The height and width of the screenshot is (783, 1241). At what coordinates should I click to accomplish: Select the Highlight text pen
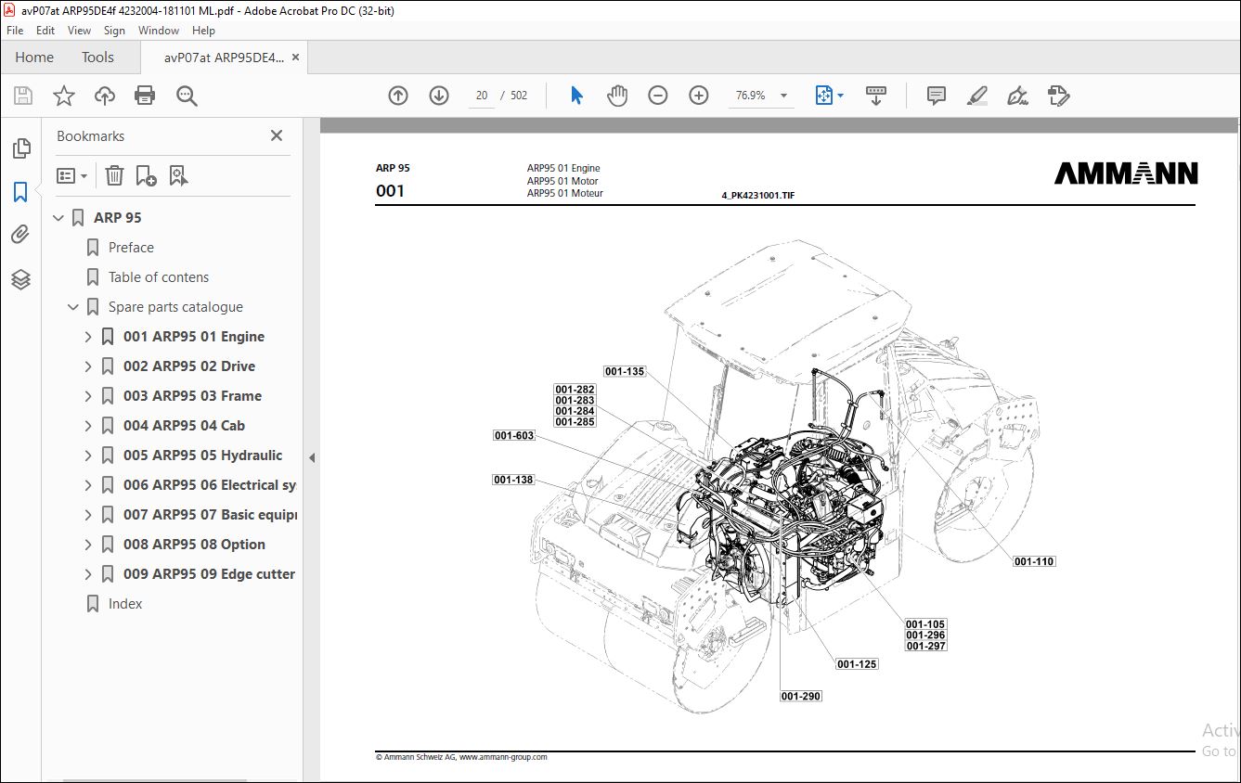click(976, 96)
